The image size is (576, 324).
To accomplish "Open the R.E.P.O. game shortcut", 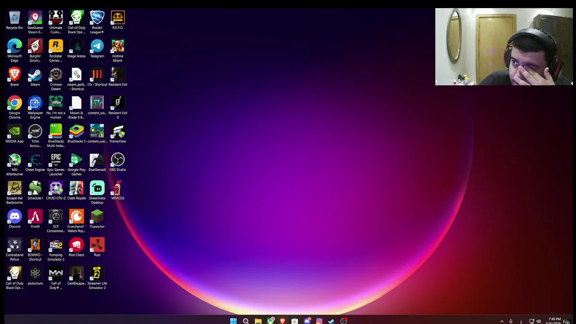I will [118, 21].
